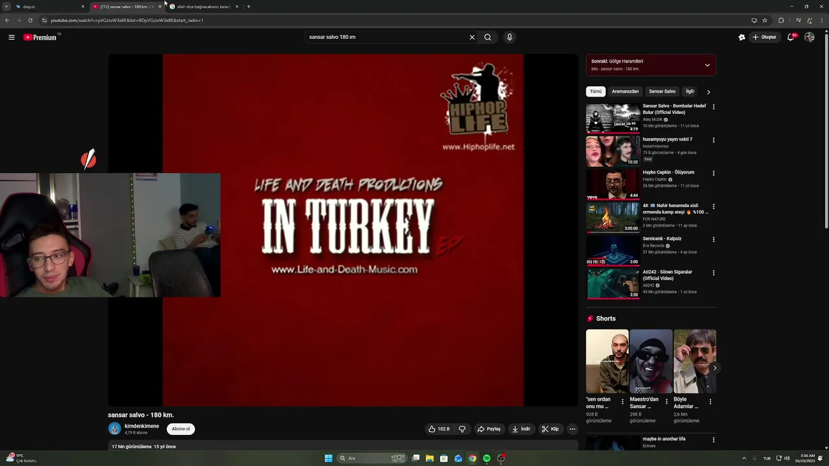Run search with the magnifier button
The image size is (829, 466).
click(x=488, y=38)
